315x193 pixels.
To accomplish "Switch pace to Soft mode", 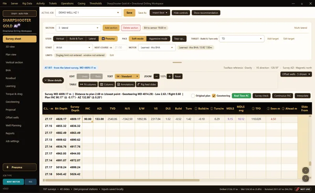I will coord(137,39).
